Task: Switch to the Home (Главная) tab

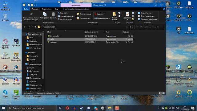Action: 35,9
